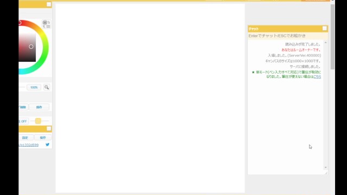Click chat log scroll down arrow
The height and width of the screenshot is (195, 347).
pyautogui.click(x=325, y=167)
